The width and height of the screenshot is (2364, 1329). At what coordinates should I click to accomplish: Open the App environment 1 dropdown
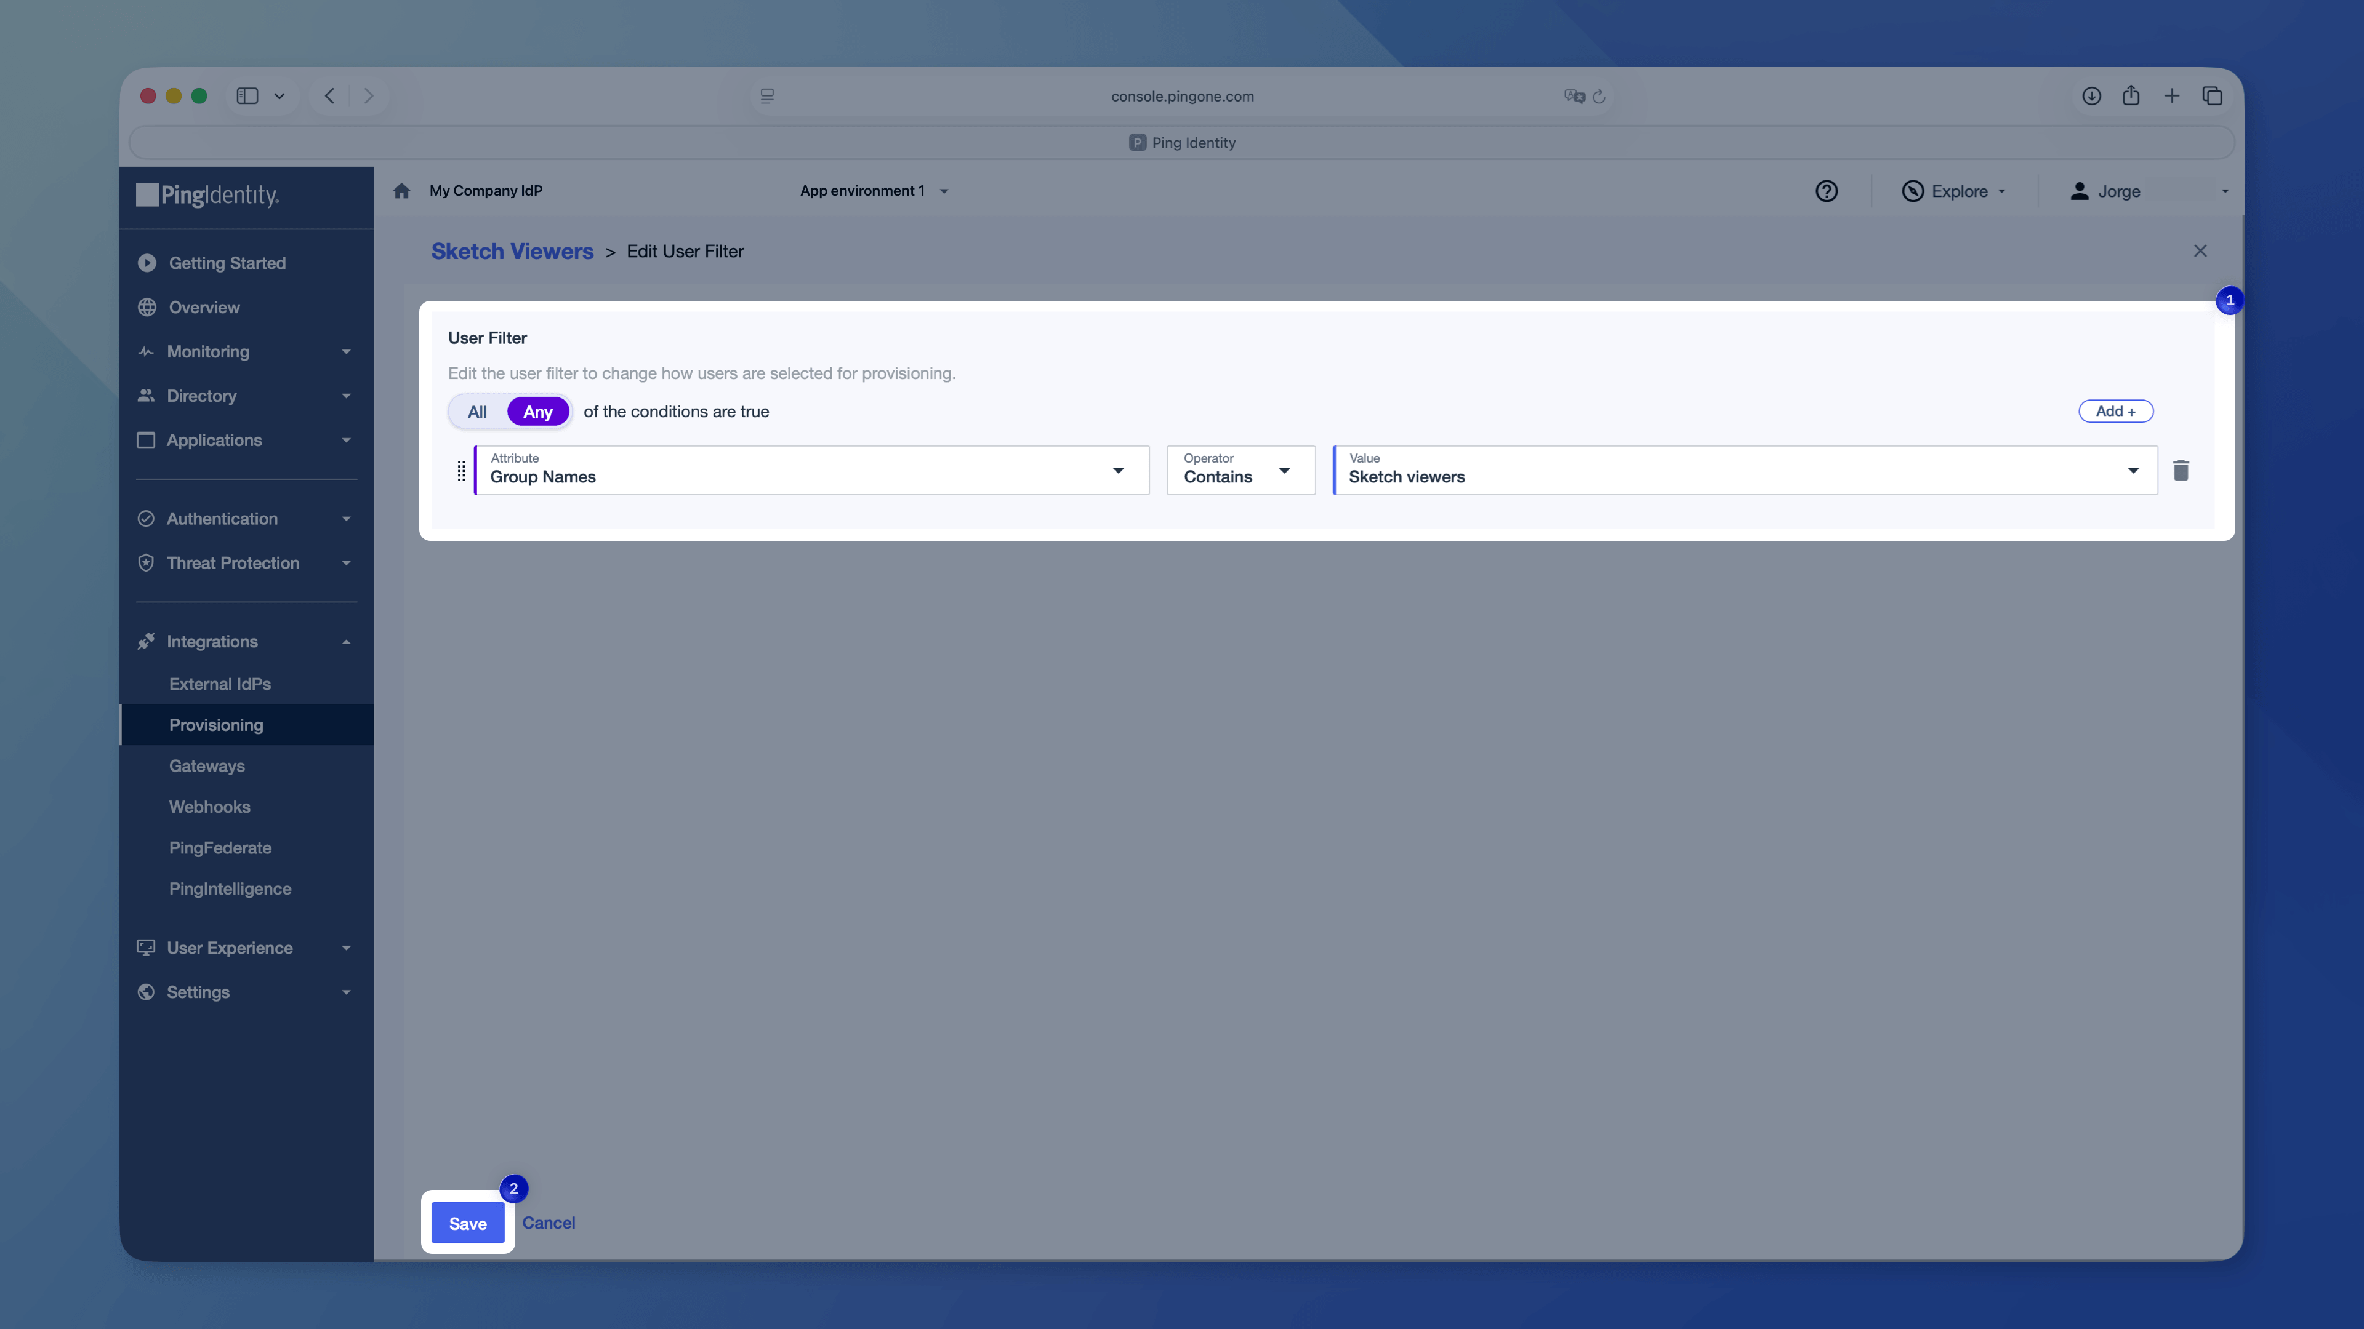(874, 191)
